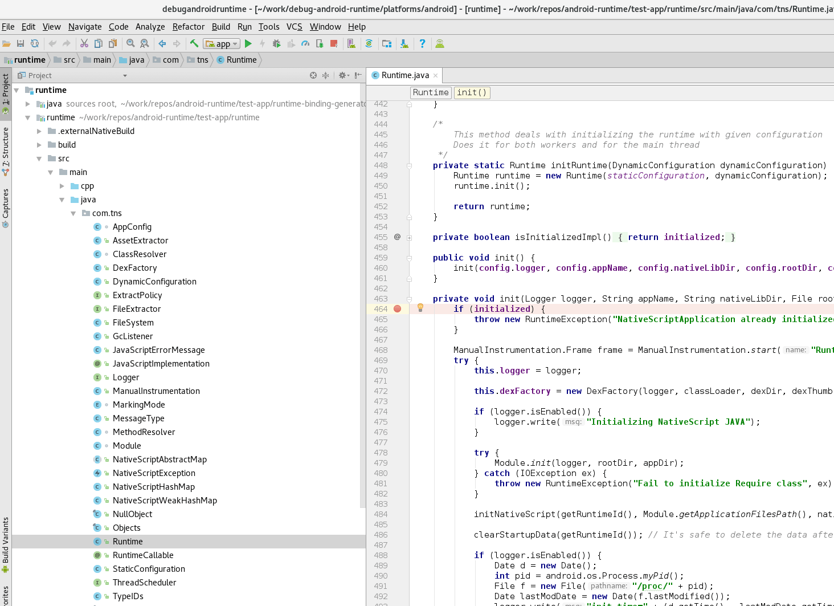Run the app using the green arrow

(x=248, y=43)
